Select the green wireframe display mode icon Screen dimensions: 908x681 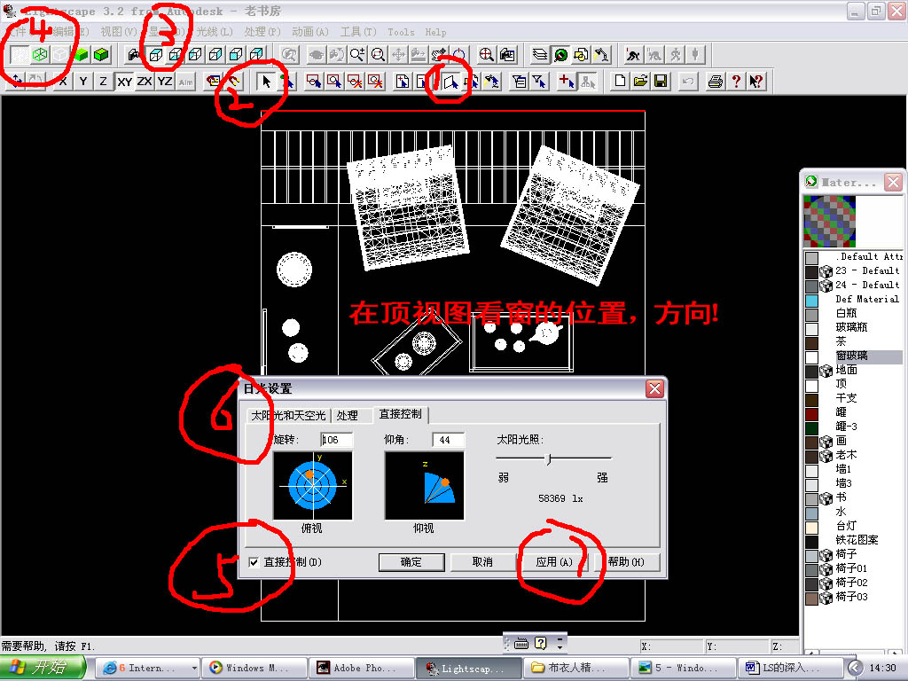click(40, 54)
